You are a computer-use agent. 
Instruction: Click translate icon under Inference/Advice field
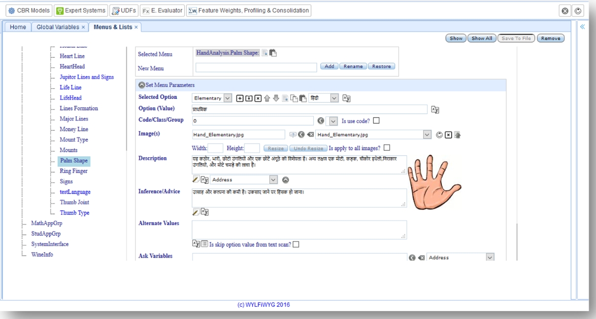(204, 212)
